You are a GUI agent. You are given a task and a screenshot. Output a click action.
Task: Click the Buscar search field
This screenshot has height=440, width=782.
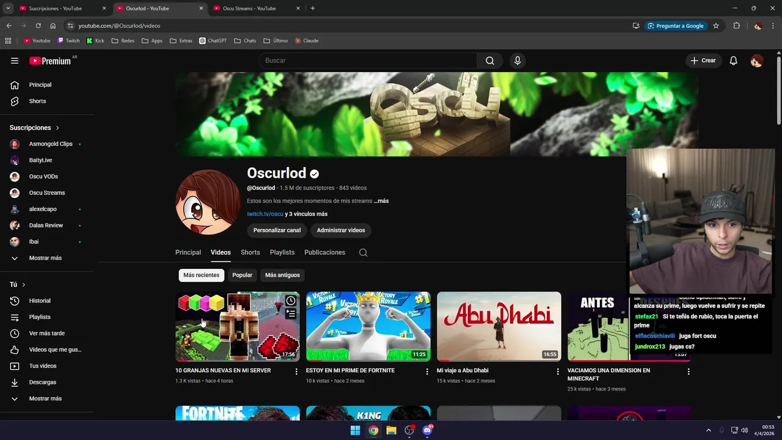click(x=368, y=61)
